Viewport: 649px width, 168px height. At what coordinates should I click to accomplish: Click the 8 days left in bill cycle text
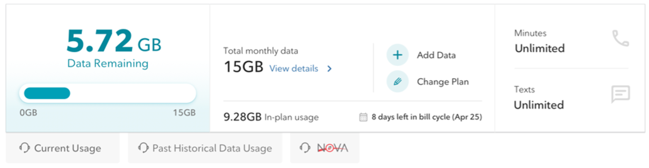click(426, 117)
